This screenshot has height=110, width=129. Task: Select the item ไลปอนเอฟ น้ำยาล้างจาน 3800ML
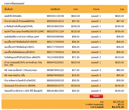point(20,86)
